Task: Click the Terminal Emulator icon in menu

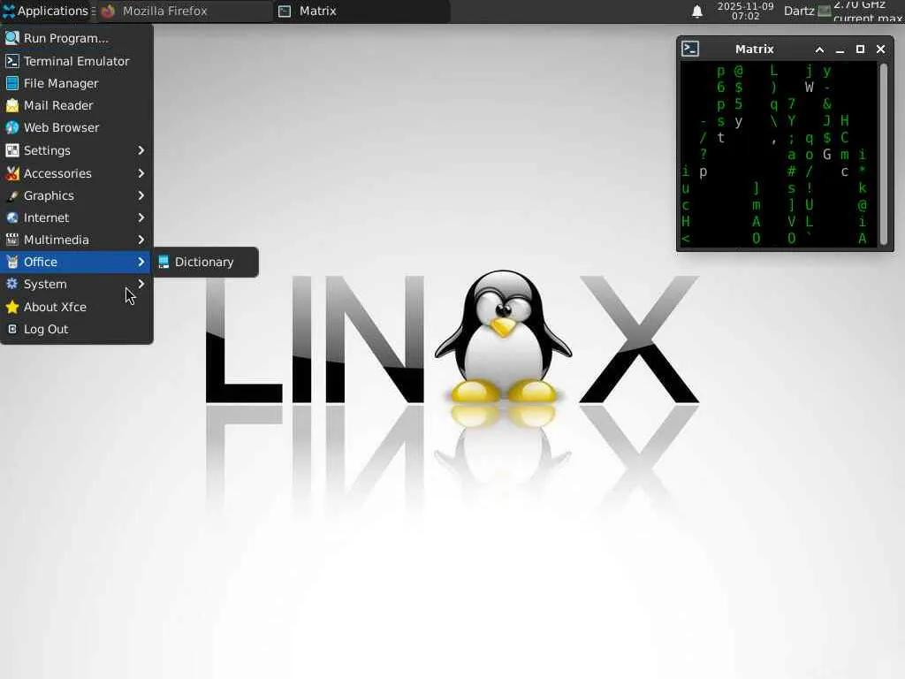Action: (x=12, y=61)
